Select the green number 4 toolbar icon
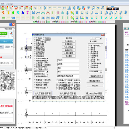 point(13,13)
